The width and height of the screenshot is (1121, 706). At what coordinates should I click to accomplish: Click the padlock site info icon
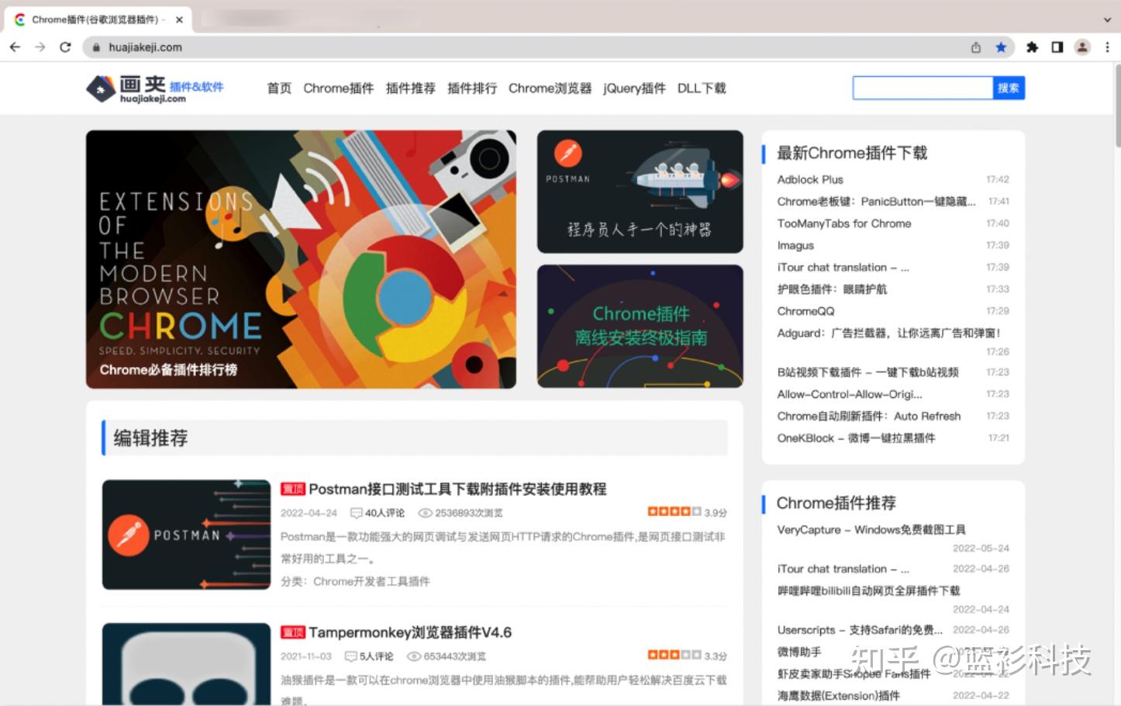(96, 47)
